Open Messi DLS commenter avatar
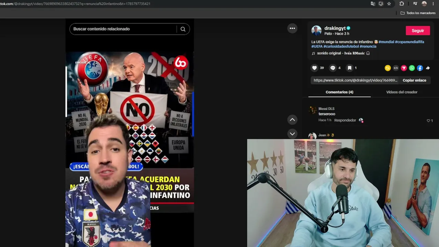This screenshot has height=247, width=439. pyautogui.click(x=312, y=110)
